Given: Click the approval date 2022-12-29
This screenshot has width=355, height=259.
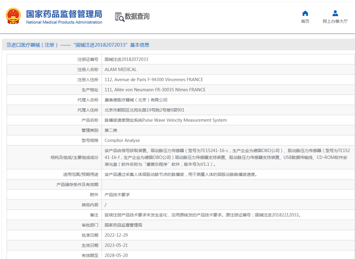Looking at the screenshot, I should 116,235.
